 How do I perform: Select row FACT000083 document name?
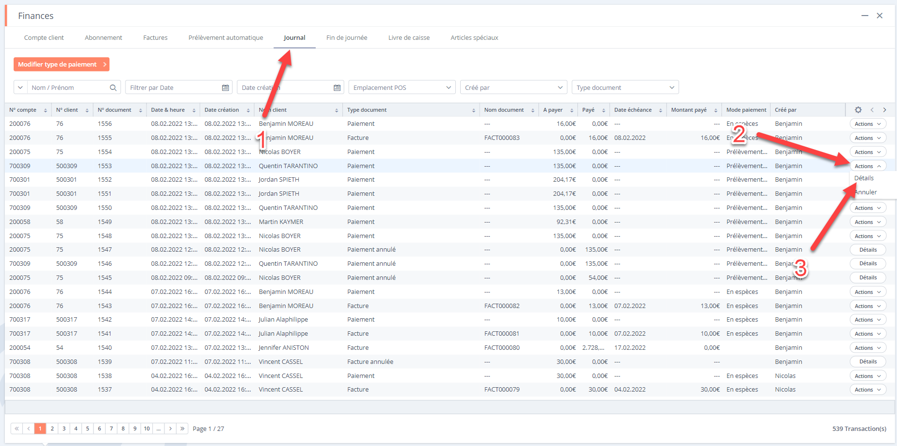click(x=502, y=138)
